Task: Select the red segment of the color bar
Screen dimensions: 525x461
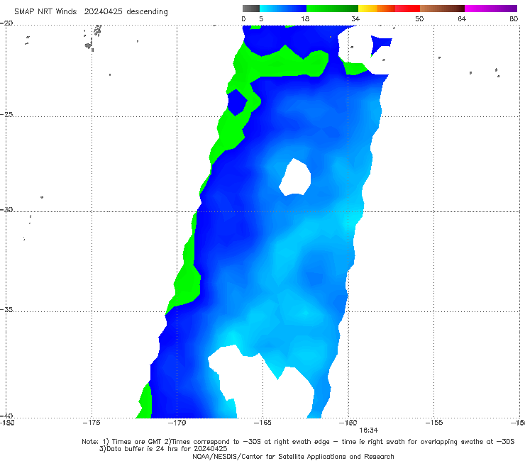Action: coord(407,9)
